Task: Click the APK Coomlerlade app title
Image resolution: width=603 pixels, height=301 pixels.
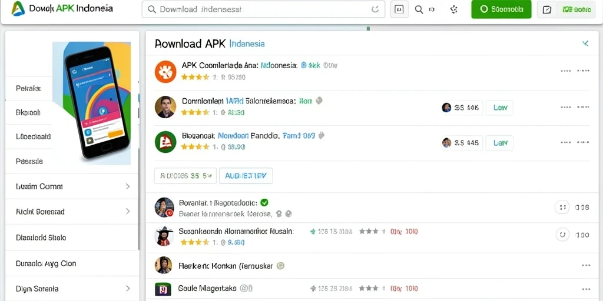Action: (x=239, y=65)
